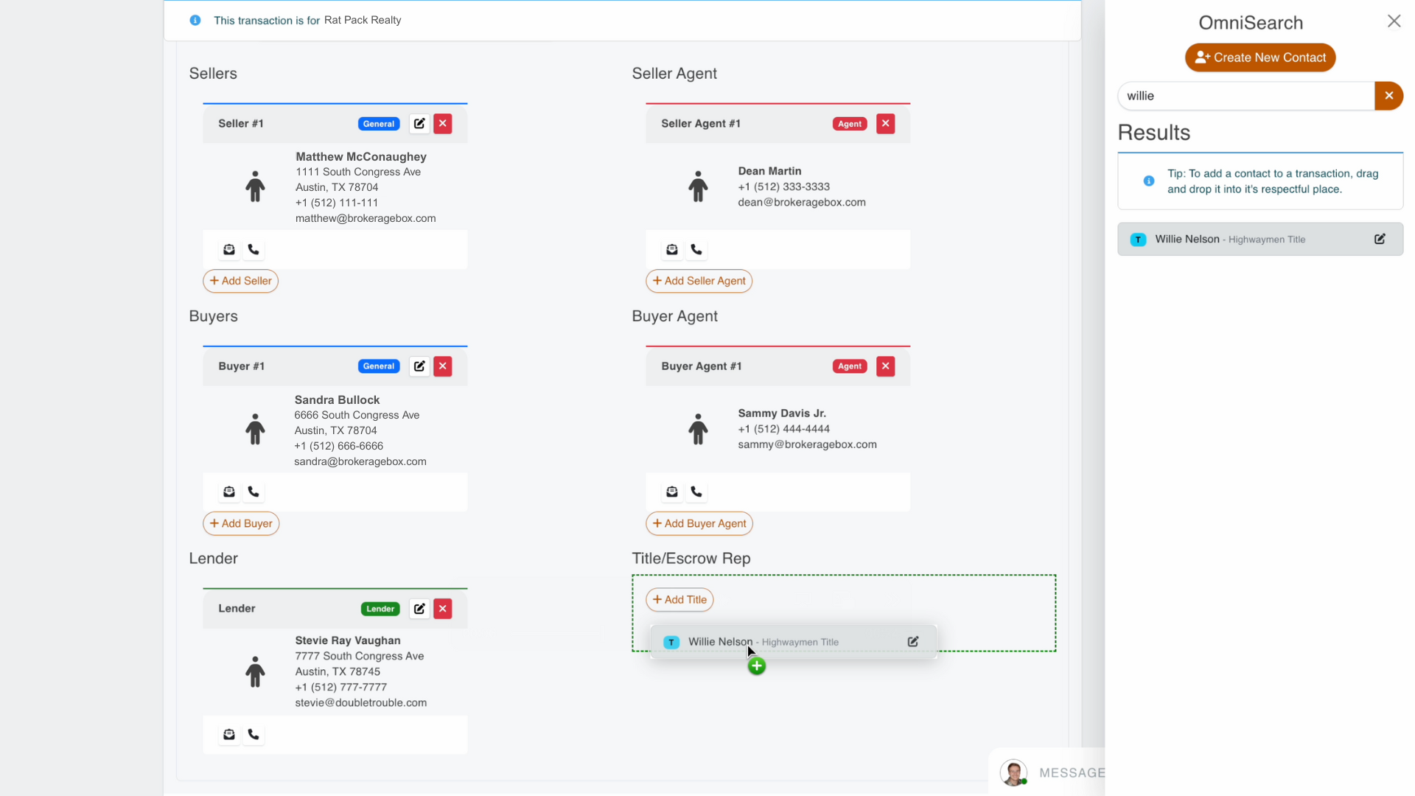Screen dimensions: 1415x796
Task: Click the Add Seller button
Action: coord(240,281)
